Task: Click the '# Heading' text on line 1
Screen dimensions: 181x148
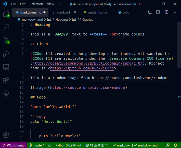Action: click(40, 24)
